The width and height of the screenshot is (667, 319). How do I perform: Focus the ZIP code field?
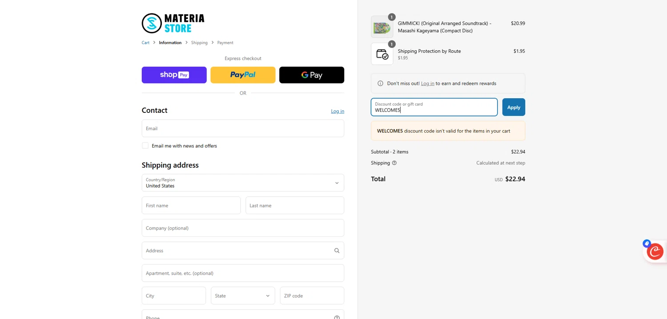click(x=312, y=295)
